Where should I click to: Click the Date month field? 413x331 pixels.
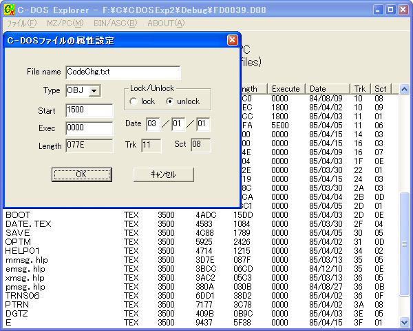(x=178, y=124)
